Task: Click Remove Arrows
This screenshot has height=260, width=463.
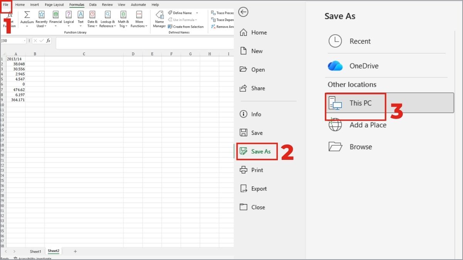Action: tap(222, 27)
